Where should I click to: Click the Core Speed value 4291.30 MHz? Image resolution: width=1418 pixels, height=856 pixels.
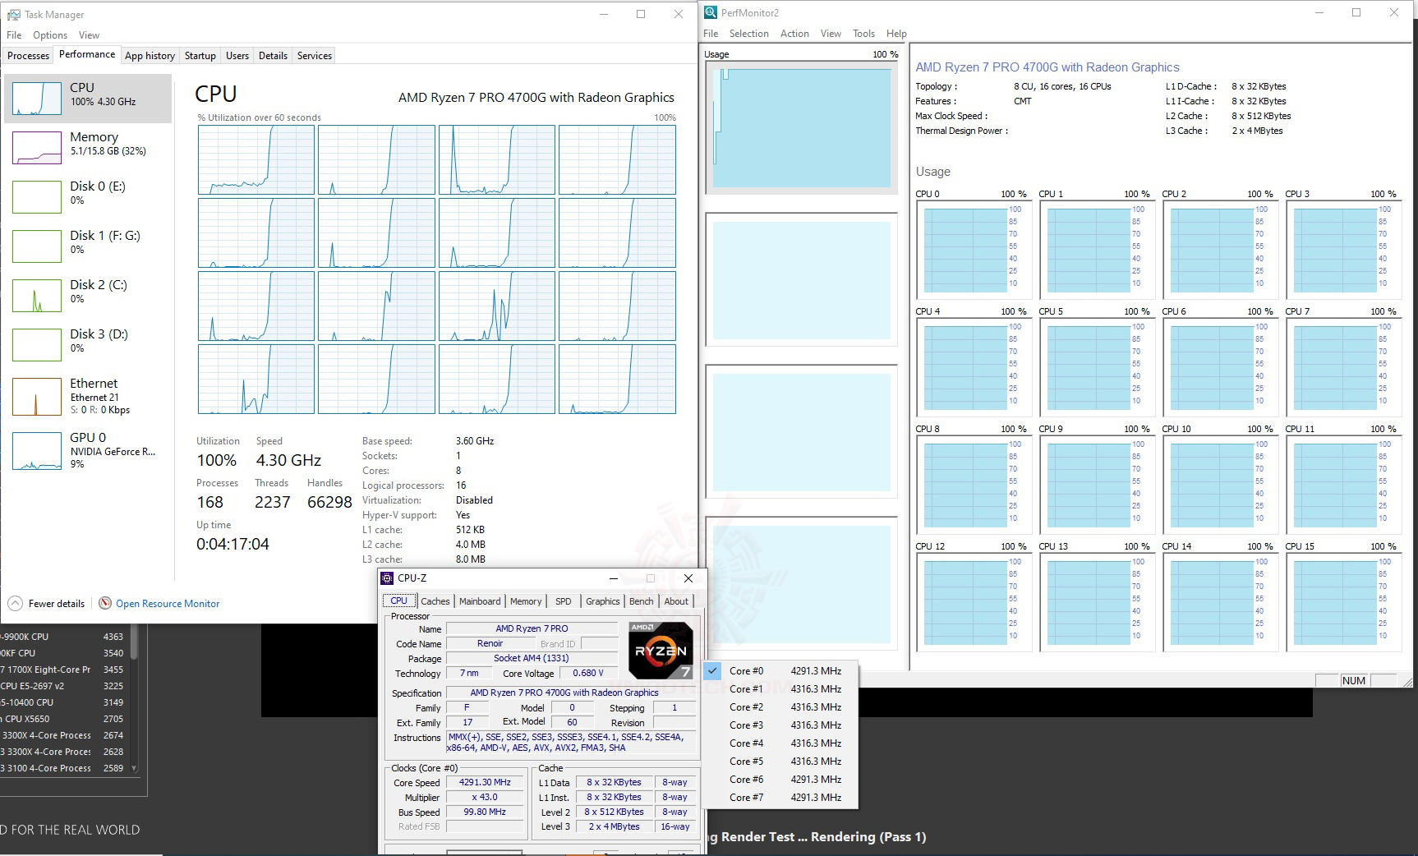point(485,783)
